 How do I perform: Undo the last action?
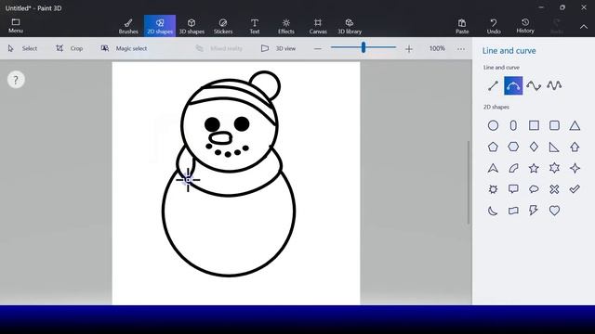(x=494, y=26)
